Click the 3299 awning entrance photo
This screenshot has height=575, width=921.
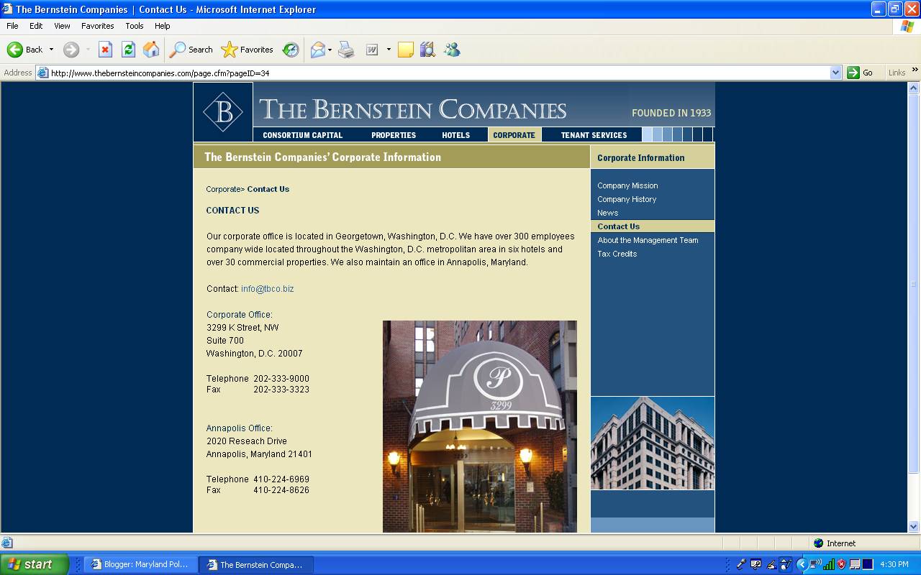480,426
